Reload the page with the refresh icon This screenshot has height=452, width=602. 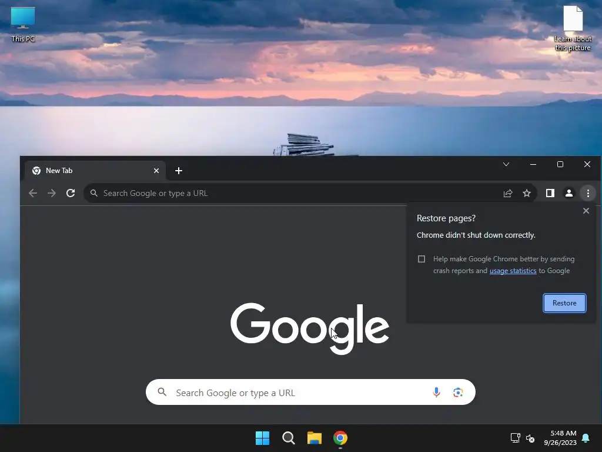coord(71,193)
